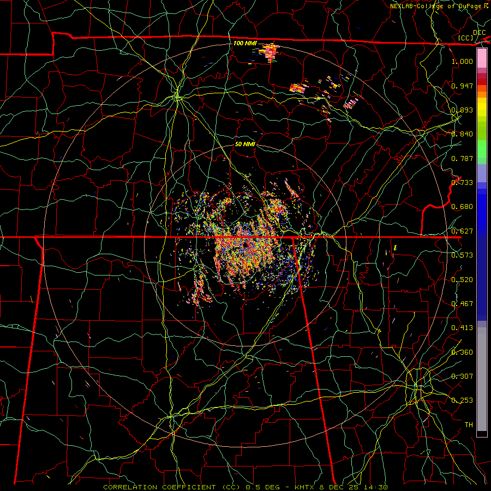Click the 0.627 value on the color scale
The height and width of the screenshot is (491, 491).
(x=462, y=231)
